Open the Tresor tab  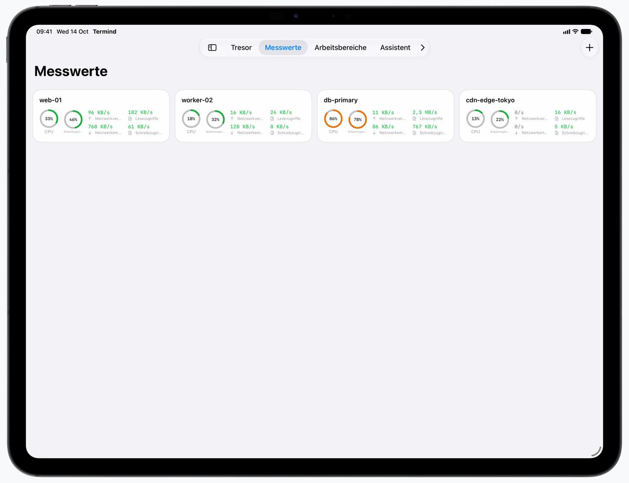pos(241,48)
